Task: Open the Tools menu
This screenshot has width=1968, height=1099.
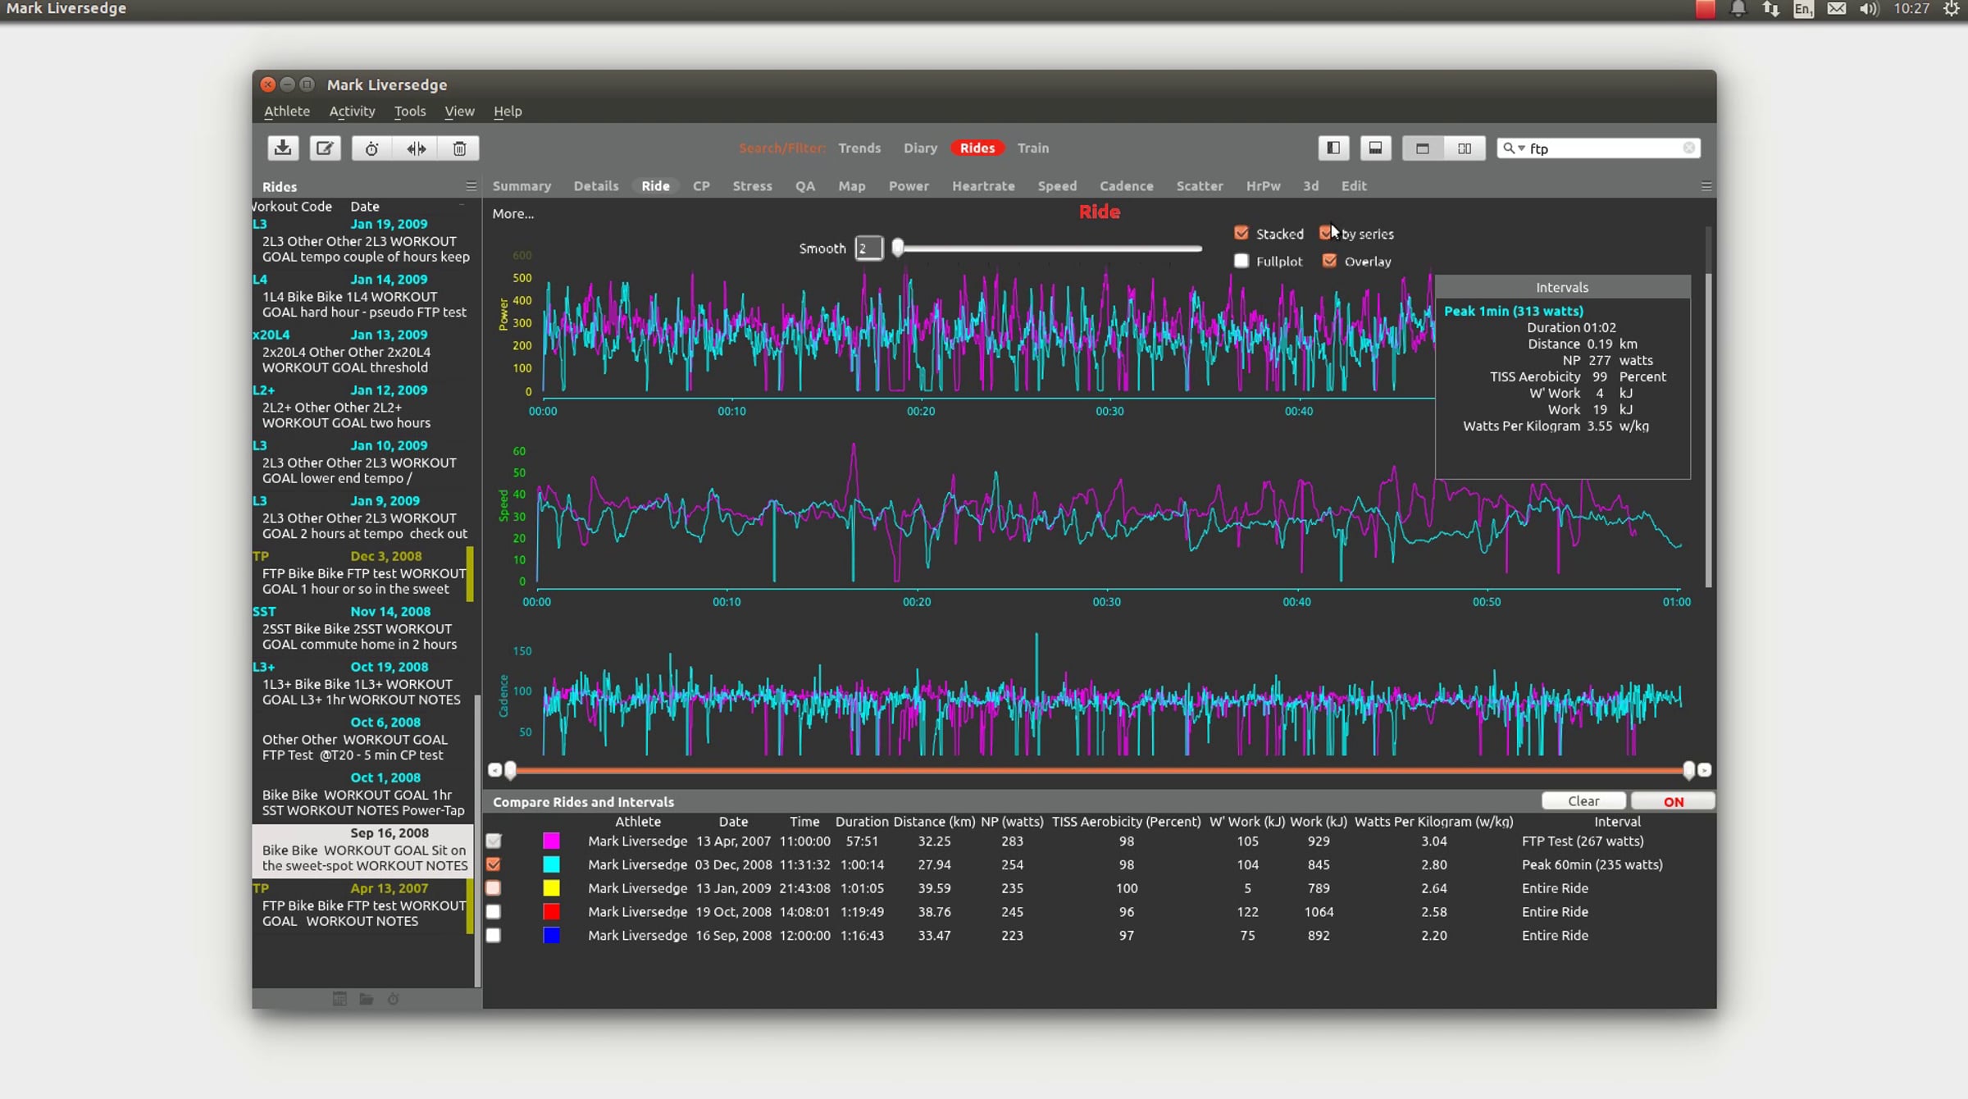Action: click(409, 111)
